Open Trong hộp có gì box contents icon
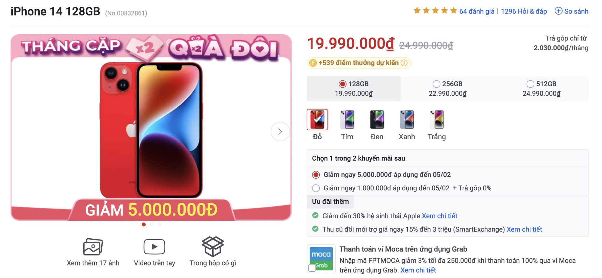This screenshot has height=278, width=602. coord(213,247)
